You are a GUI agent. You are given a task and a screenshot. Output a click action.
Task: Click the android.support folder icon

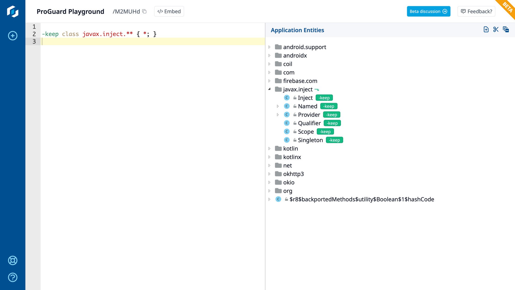point(278,47)
